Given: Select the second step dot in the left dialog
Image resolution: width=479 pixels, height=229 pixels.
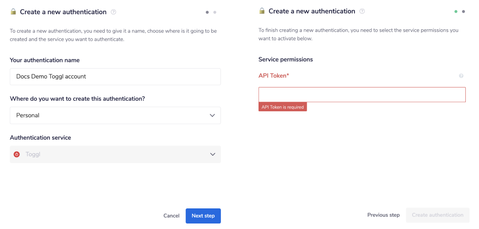Looking at the screenshot, I should pos(215,12).
